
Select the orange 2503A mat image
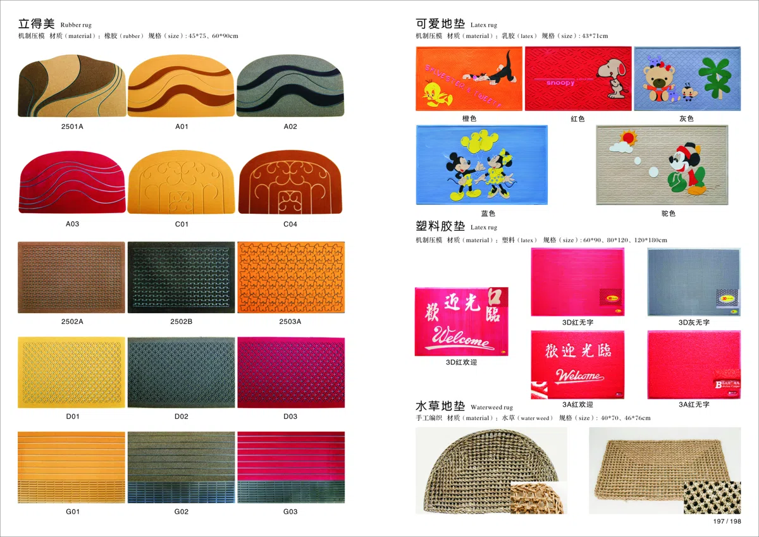coord(291,278)
